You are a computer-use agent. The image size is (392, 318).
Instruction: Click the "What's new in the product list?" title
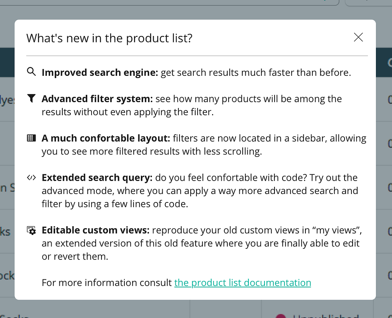pos(109,38)
